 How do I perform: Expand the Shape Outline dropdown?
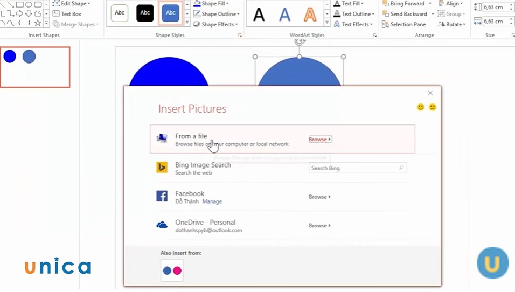220,14
